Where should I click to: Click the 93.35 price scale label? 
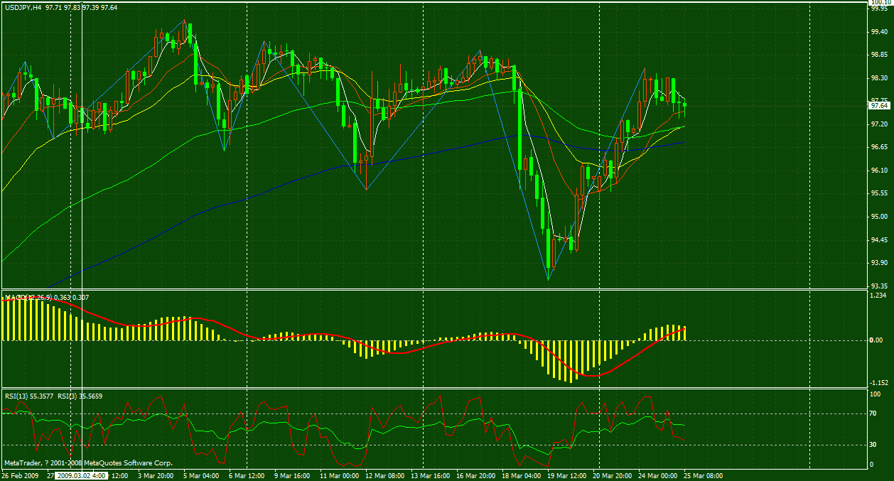click(x=879, y=286)
